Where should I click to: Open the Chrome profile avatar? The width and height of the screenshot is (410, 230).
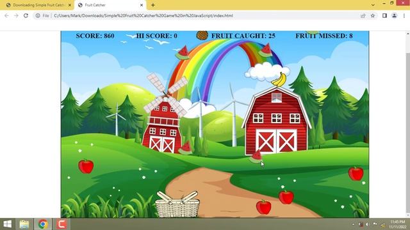click(x=395, y=15)
